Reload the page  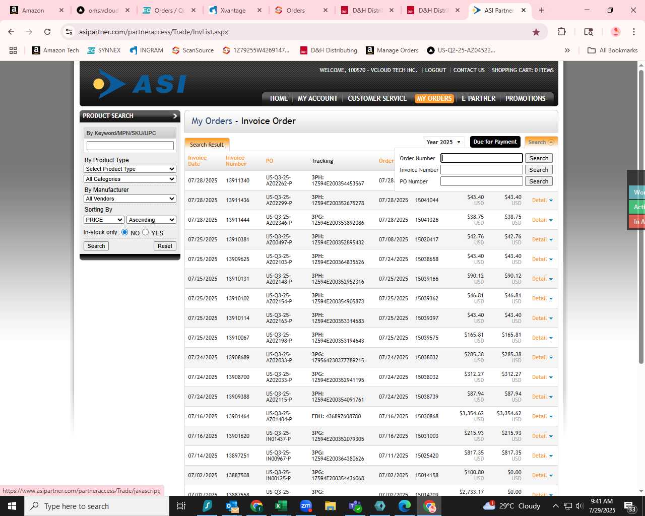click(x=47, y=32)
